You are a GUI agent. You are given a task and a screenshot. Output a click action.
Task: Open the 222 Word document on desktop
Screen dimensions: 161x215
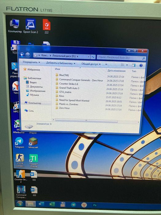pos(34,191)
